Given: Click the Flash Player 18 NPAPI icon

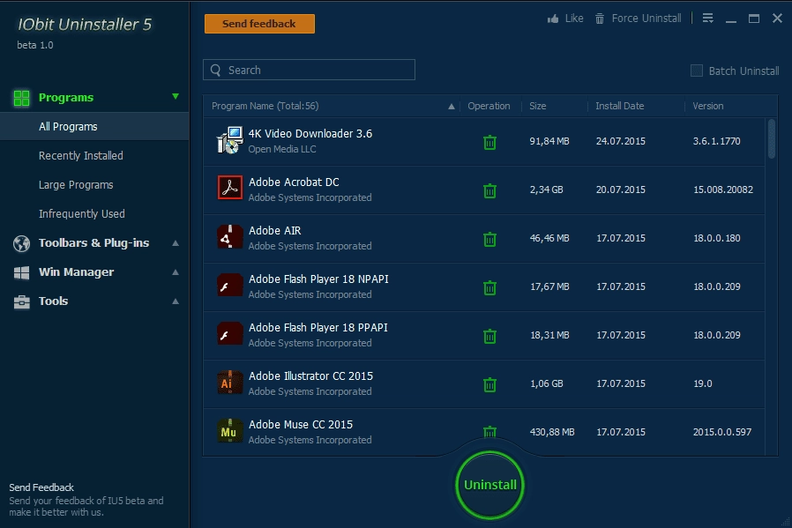Looking at the screenshot, I should (x=230, y=286).
